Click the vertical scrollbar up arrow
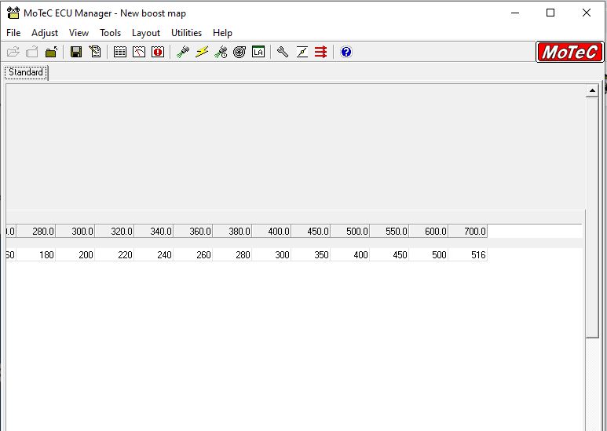This screenshot has width=607, height=431. click(592, 90)
